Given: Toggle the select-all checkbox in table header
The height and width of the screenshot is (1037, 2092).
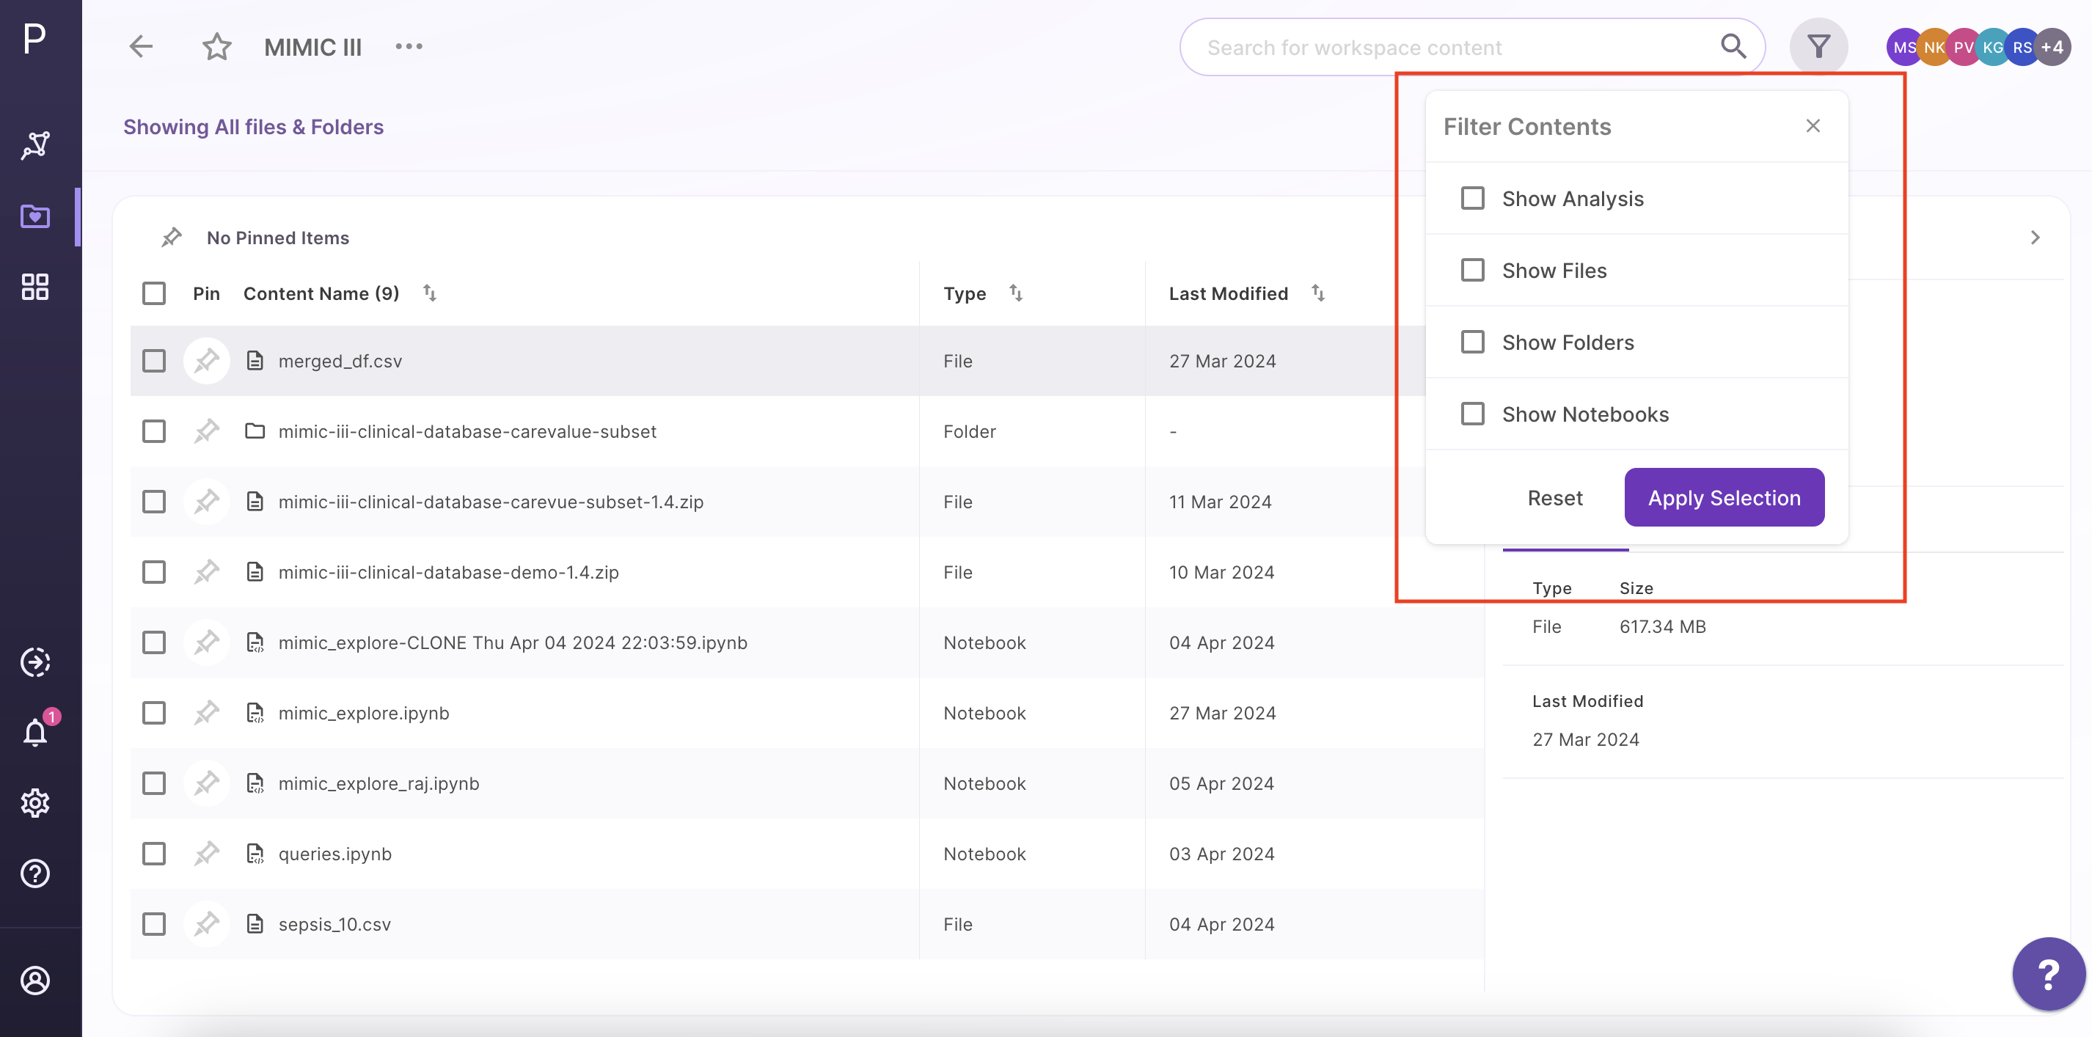Looking at the screenshot, I should [x=153, y=293].
